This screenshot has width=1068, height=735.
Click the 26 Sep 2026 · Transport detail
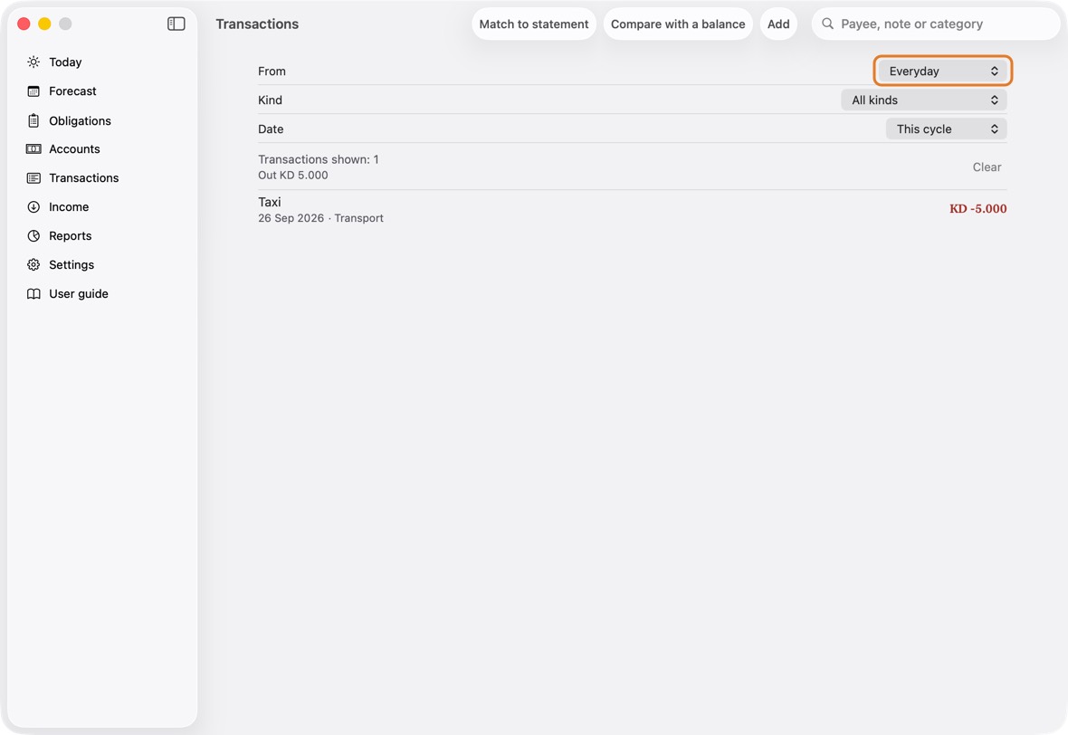pyautogui.click(x=320, y=218)
